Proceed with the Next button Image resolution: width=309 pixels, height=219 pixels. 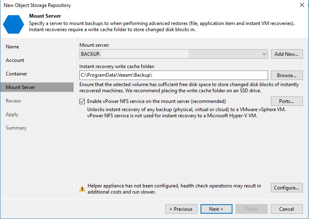pyautogui.click(x=216, y=209)
